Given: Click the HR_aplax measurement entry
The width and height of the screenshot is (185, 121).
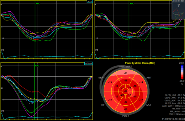Looking at the screenshot, I should click(x=177, y=112).
